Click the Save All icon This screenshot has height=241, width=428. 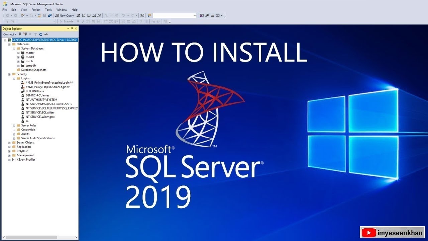50,15
